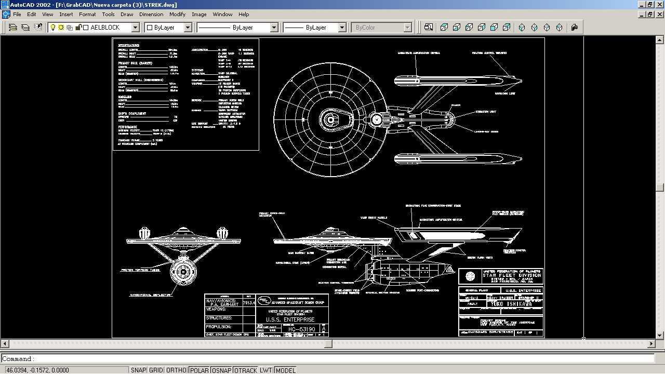Screen dimensions: 665x374
Task: Open the Insert menu
Action: [66, 15]
